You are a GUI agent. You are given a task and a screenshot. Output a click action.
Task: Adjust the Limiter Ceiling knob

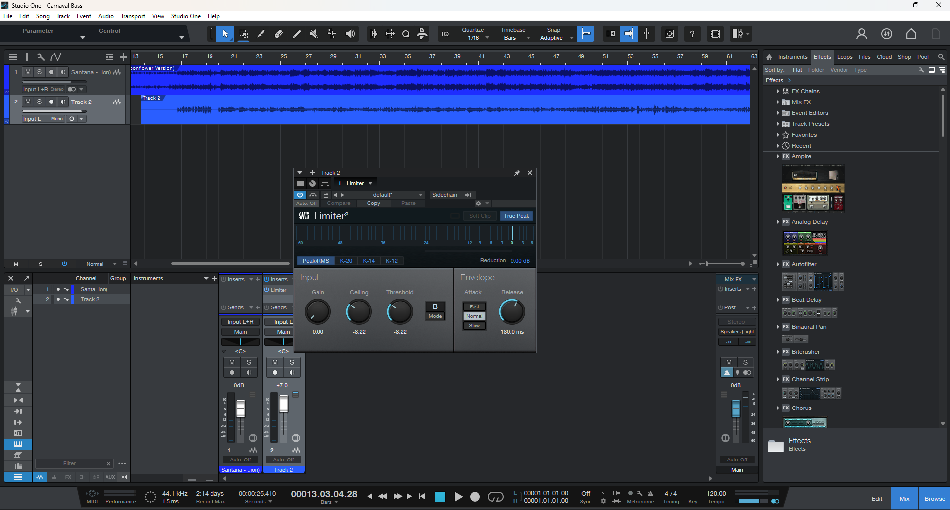click(359, 311)
